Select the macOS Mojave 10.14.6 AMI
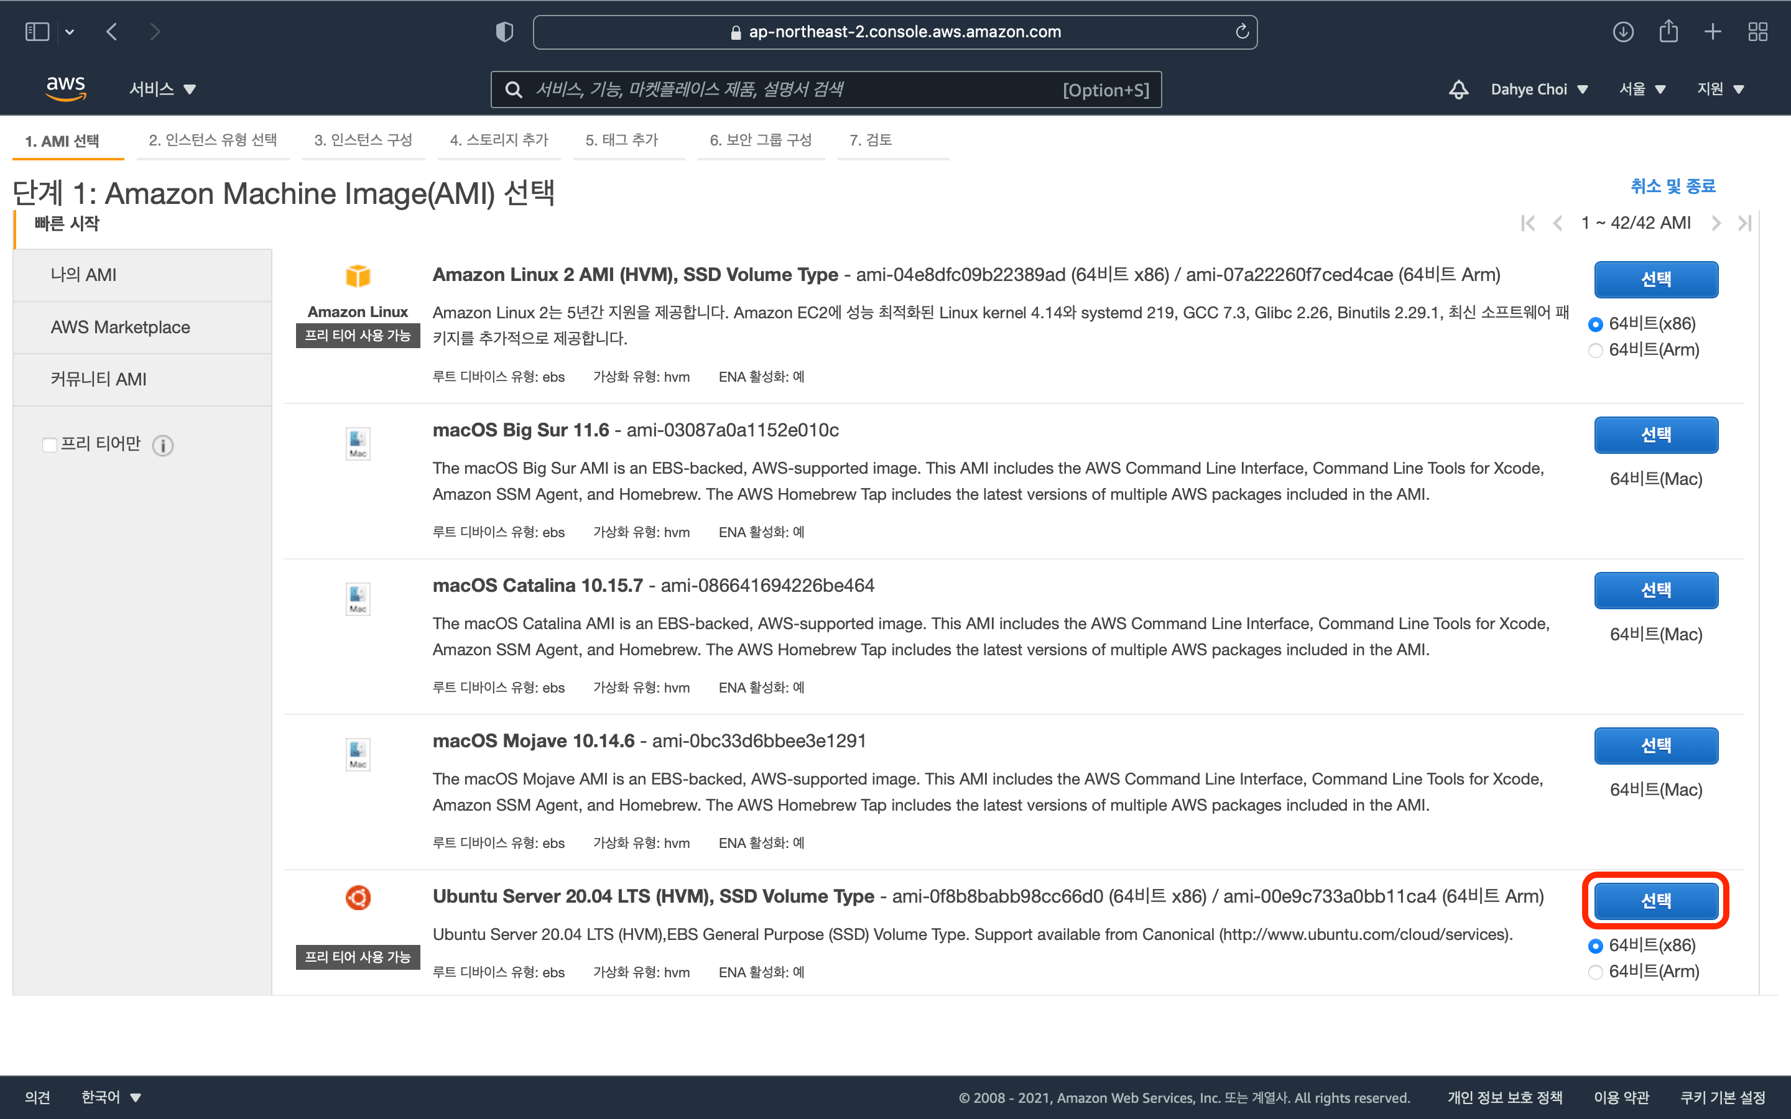1791x1119 pixels. 1655,746
